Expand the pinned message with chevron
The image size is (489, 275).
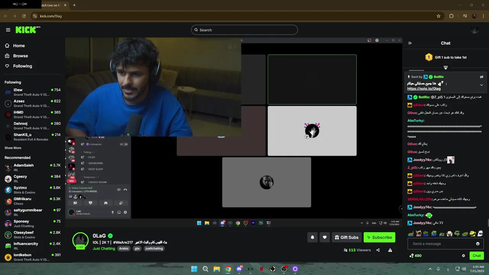(481, 85)
